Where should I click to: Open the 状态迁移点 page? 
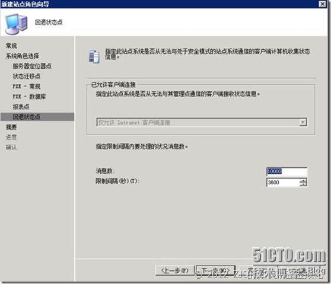coord(27,76)
